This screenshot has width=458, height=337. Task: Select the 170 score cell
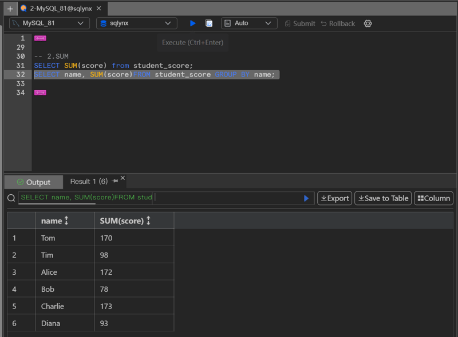(x=134, y=238)
